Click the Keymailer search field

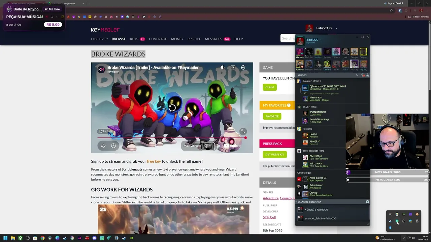tap(287, 38)
